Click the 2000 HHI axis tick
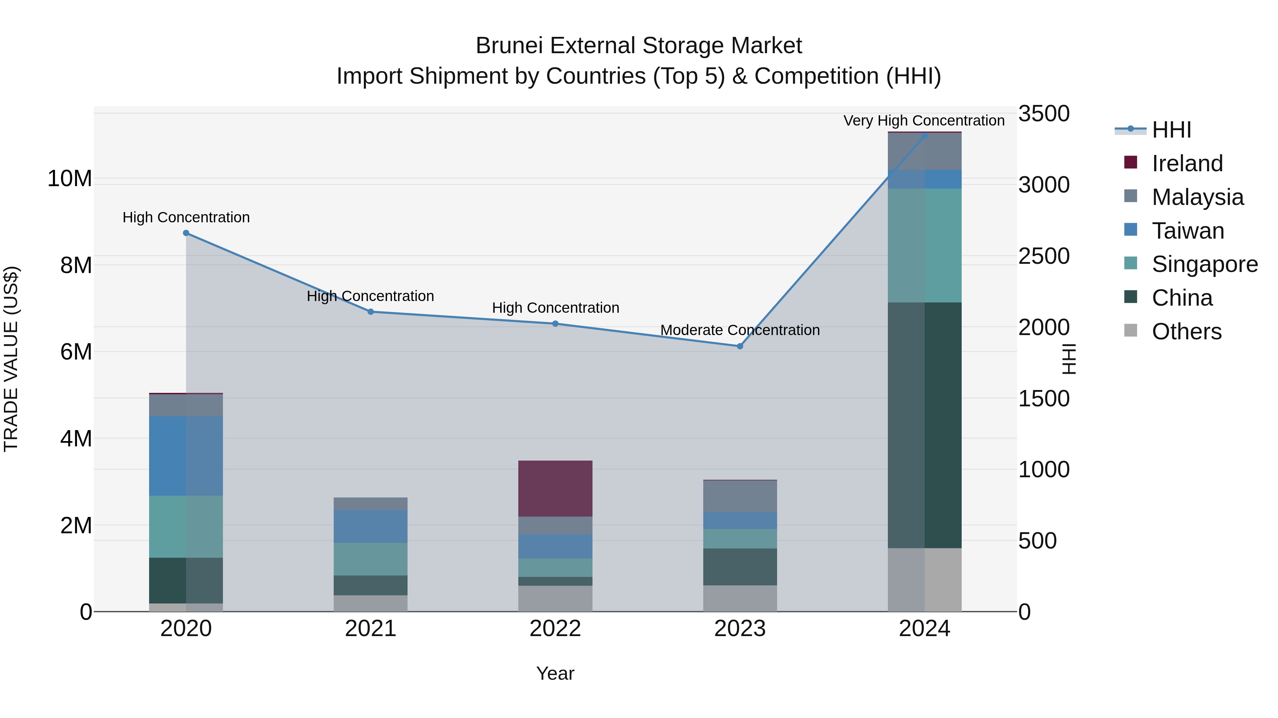The width and height of the screenshot is (1278, 718). [1044, 328]
